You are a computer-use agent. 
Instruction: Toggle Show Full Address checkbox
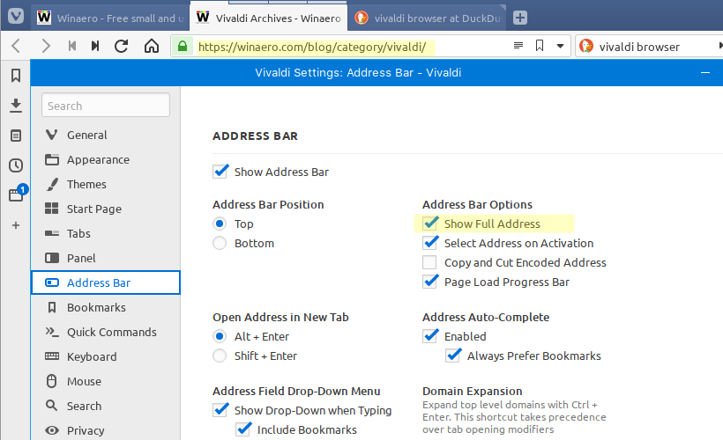429,224
